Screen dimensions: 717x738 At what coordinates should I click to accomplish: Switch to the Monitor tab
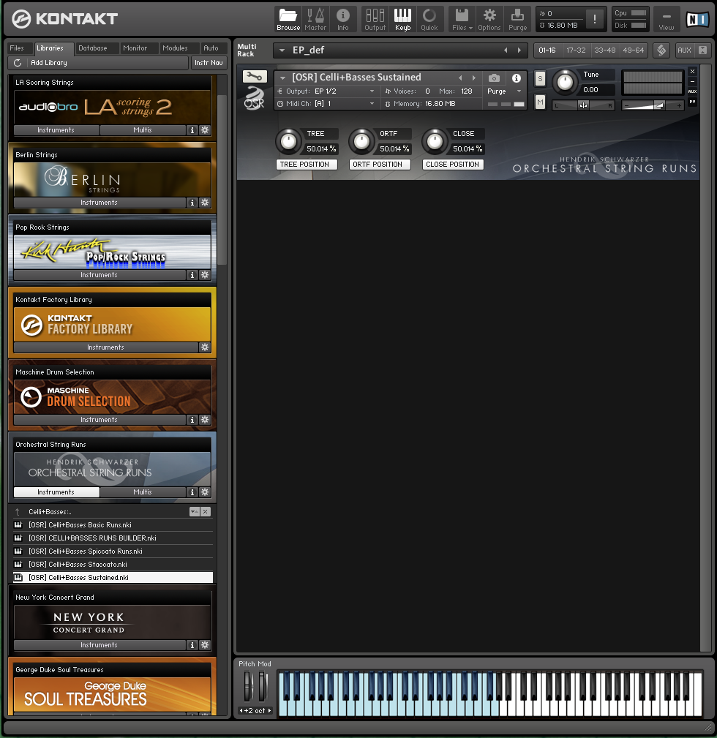tap(135, 48)
